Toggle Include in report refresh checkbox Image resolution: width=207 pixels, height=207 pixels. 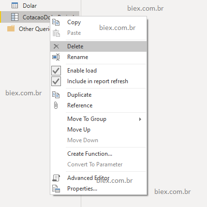tap(56, 81)
